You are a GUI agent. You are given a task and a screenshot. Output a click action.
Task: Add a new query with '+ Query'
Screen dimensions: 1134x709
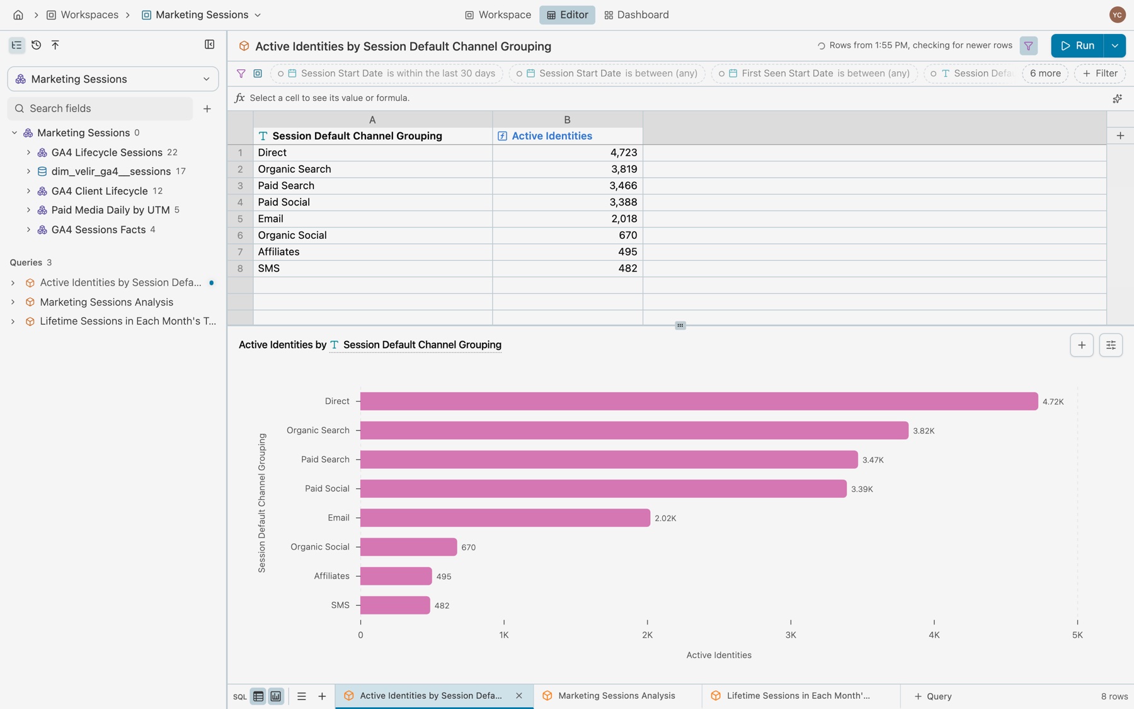(x=933, y=696)
